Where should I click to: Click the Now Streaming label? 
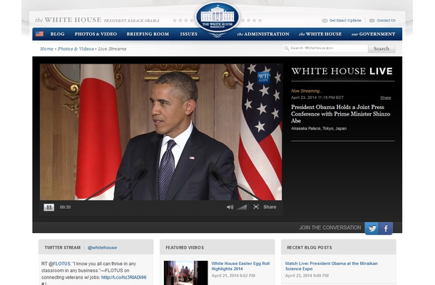coord(307,91)
